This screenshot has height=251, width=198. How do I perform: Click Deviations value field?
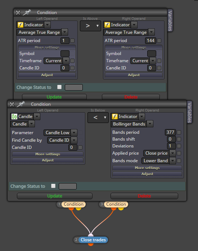click(171, 146)
